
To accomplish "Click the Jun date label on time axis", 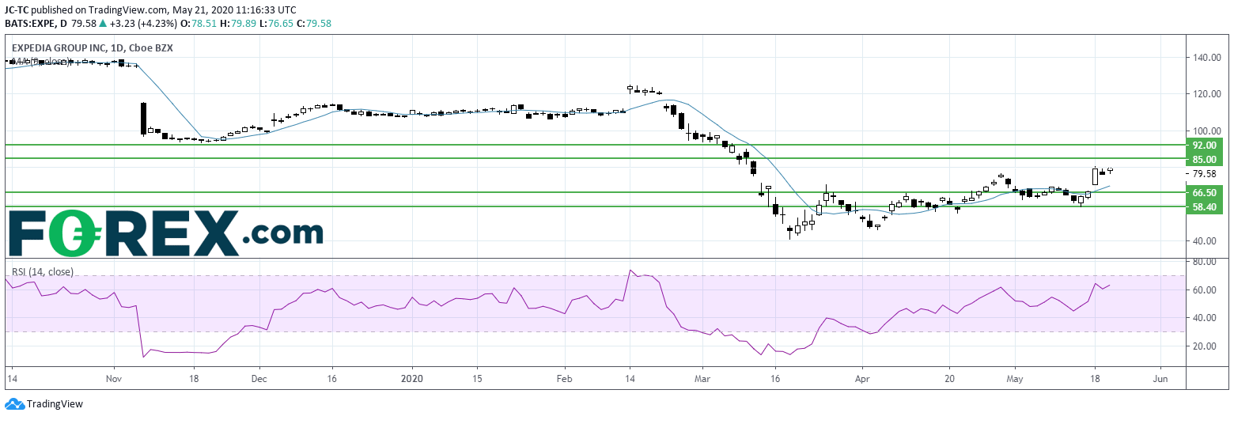I will (x=1160, y=379).
